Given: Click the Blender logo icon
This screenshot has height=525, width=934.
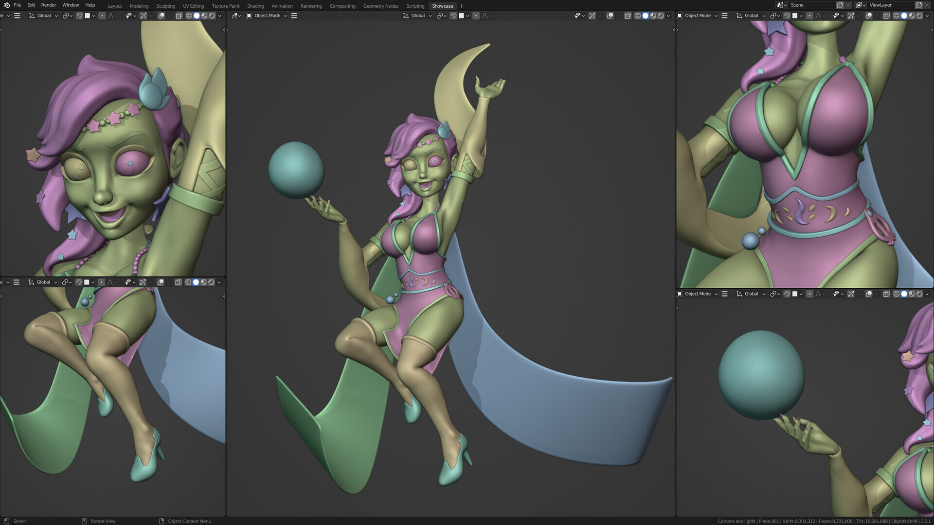Looking at the screenshot, I should (x=6, y=5).
